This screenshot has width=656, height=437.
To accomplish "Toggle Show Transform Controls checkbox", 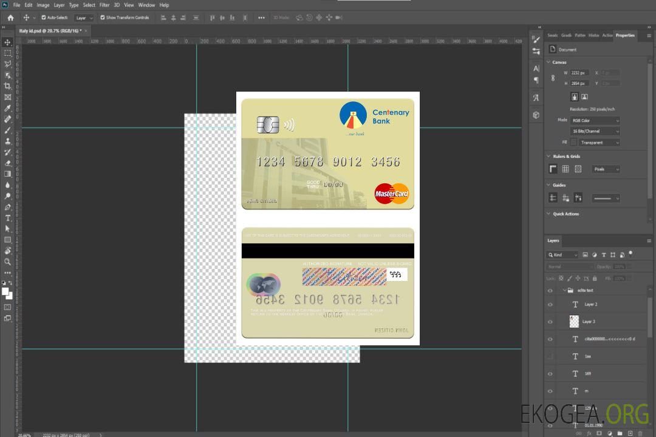I will pyautogui.click(x=103, y=18).
